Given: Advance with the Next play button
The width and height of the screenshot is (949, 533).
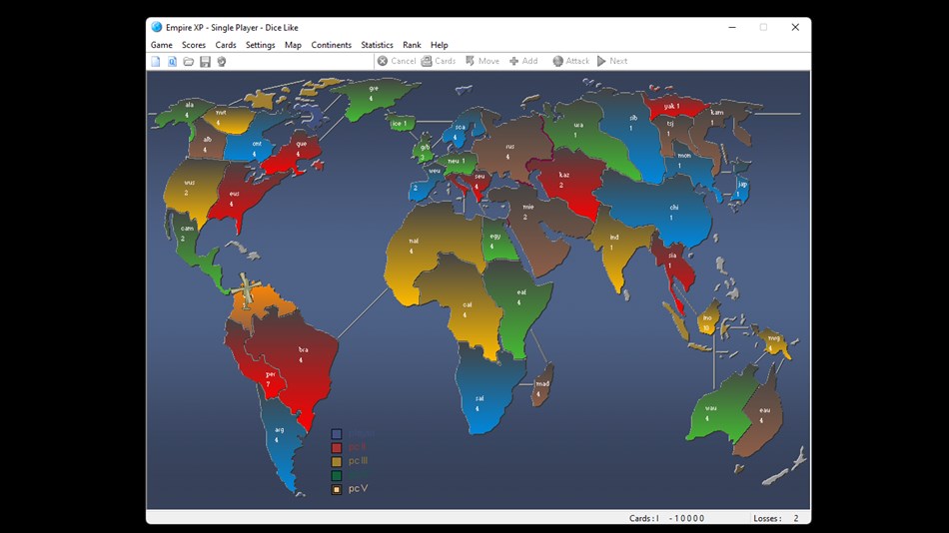Looking at the screenshot, I should click(x=612, y=61).
